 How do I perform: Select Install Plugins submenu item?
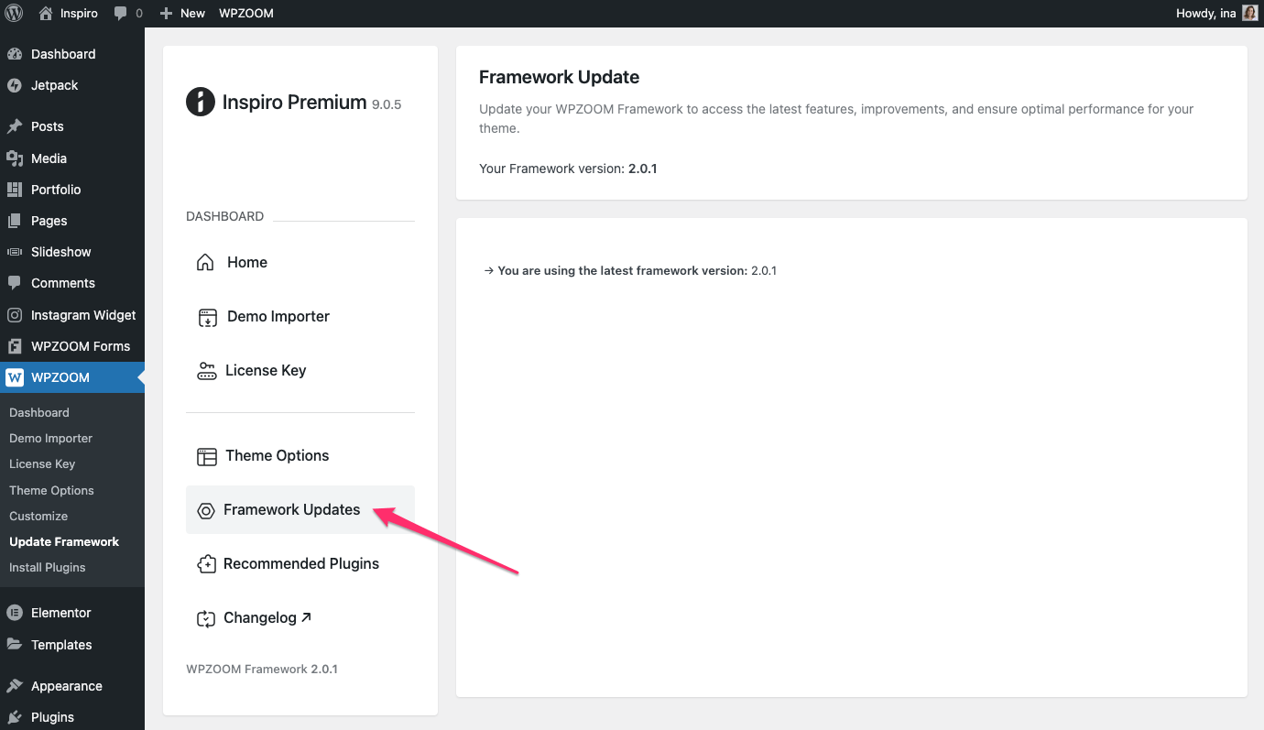click(x=47, y=567)
